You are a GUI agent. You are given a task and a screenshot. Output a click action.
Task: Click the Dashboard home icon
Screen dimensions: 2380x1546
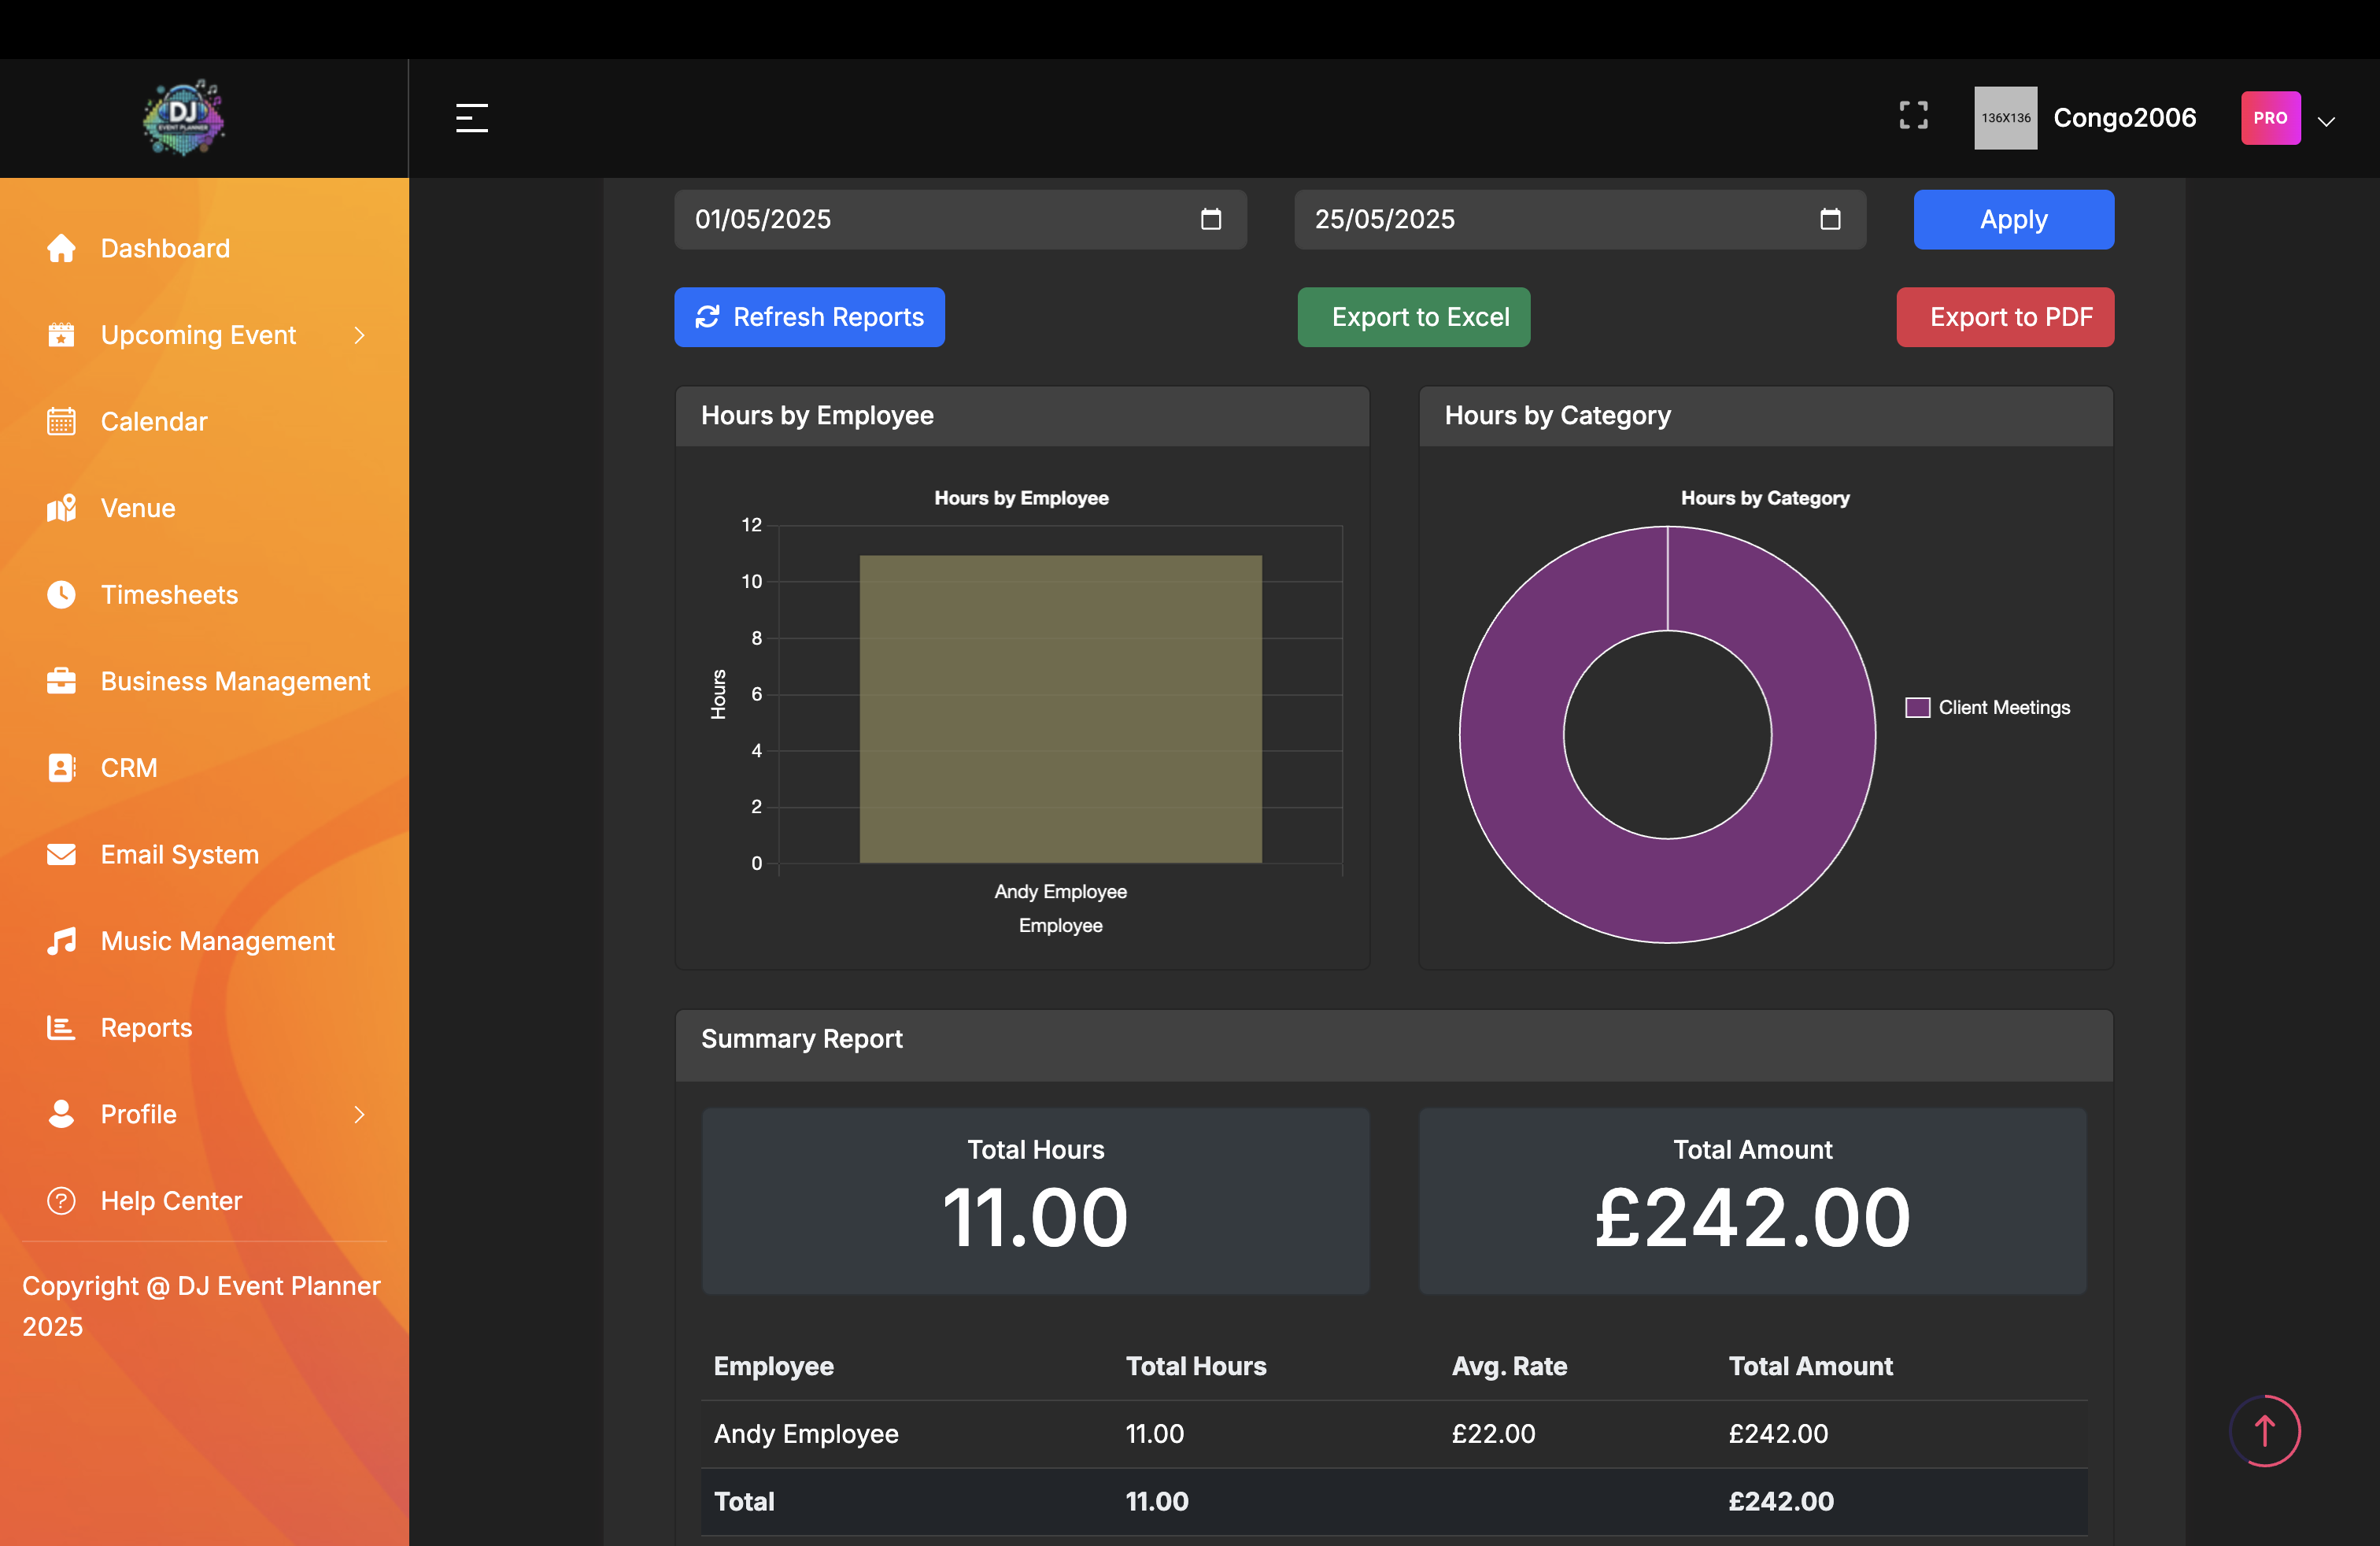[61, 248]
